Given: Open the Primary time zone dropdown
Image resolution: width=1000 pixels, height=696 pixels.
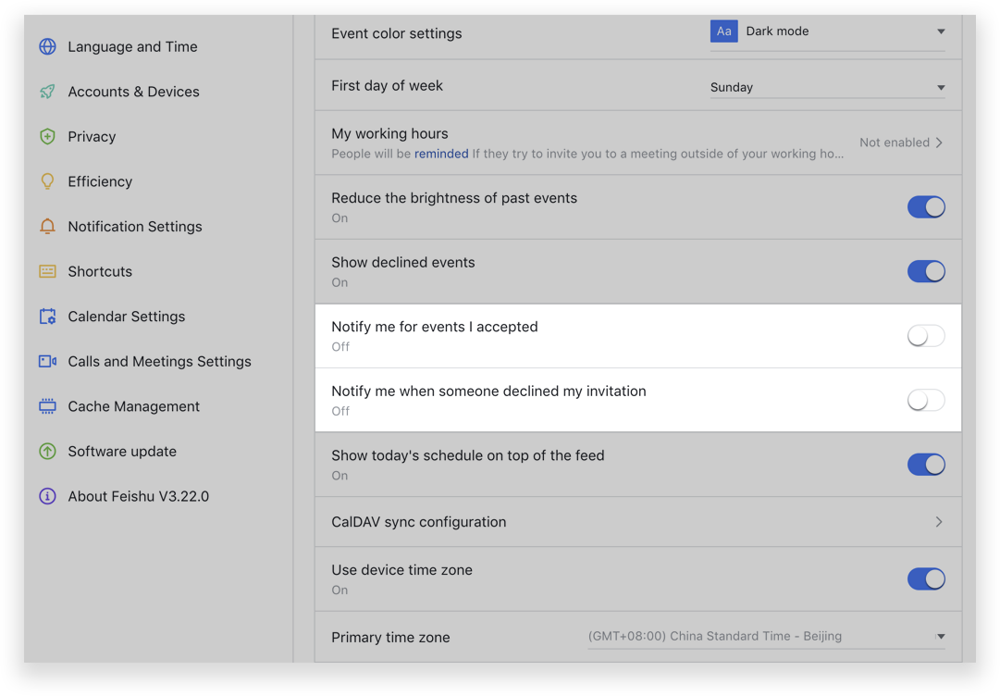Looking at the screenshot, I should click(766, 637).
